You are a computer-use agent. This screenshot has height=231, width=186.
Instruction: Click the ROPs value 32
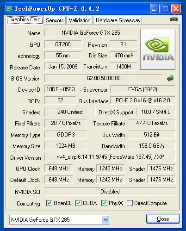(x=60, y=100)
